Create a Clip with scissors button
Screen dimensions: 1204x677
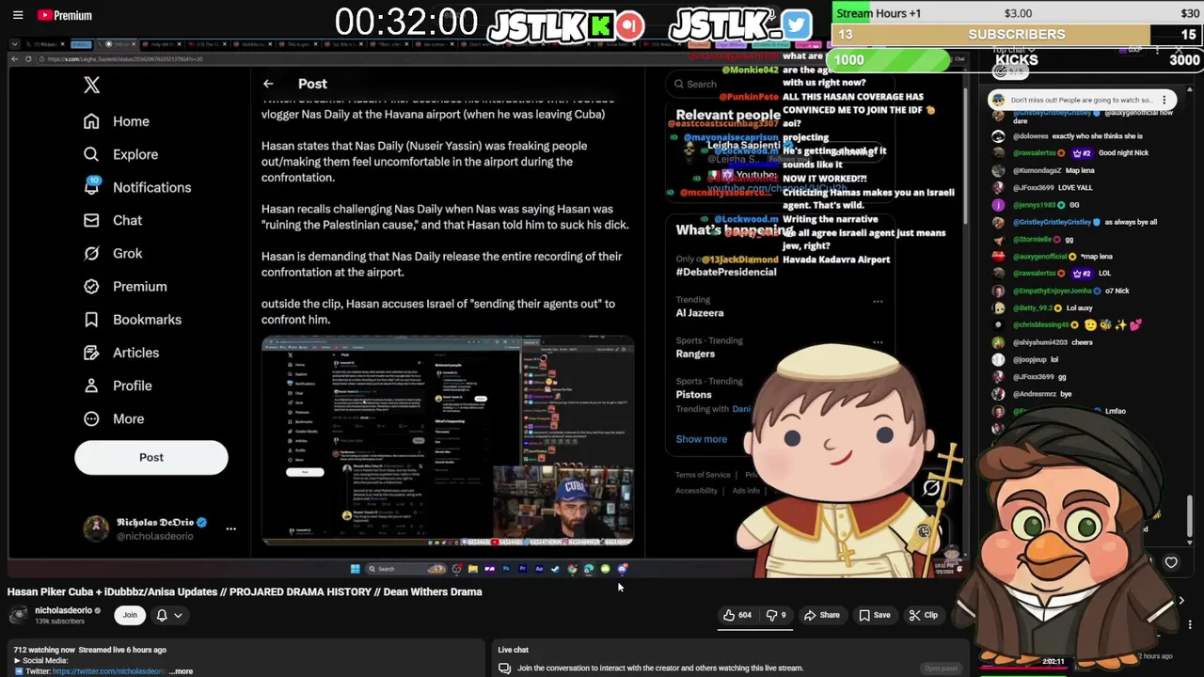(923, 615)
